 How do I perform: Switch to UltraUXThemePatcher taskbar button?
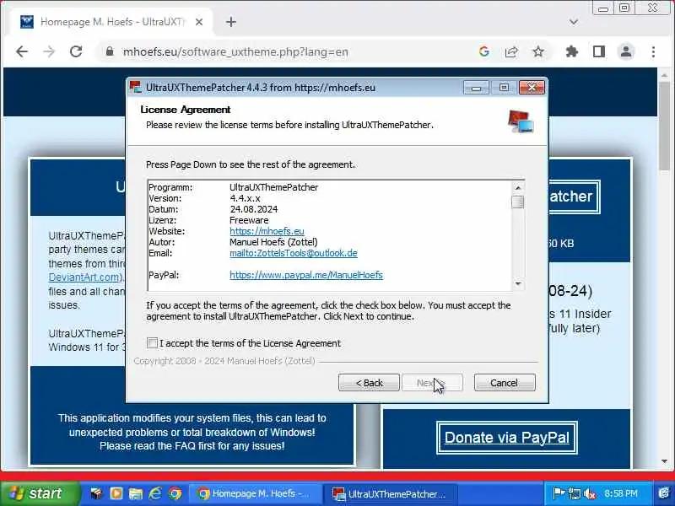[x=392, y=494]
